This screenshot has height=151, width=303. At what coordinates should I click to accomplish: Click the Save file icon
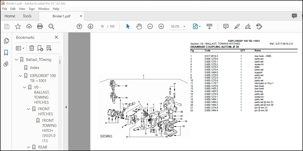tap(7, 26)
